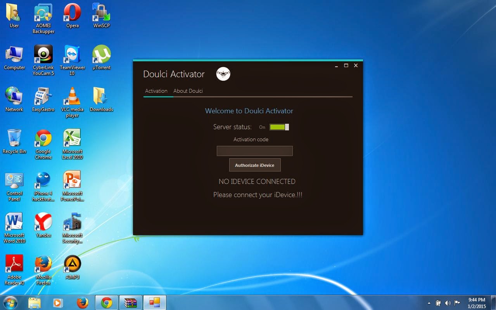Launch µTorrent from the desktop
Viewport: 496px width, 310px height.
pos(102,57)
